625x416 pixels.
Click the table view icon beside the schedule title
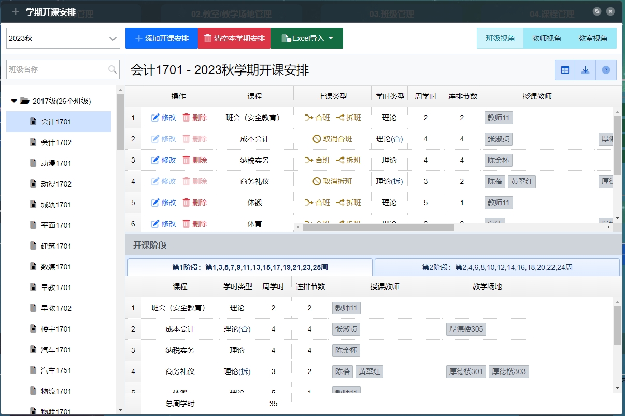(x=565, y=70)
